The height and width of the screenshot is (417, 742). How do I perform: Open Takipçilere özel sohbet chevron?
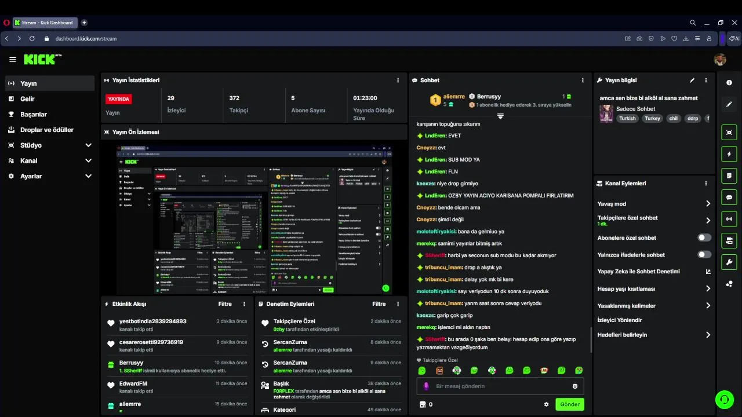708,221
